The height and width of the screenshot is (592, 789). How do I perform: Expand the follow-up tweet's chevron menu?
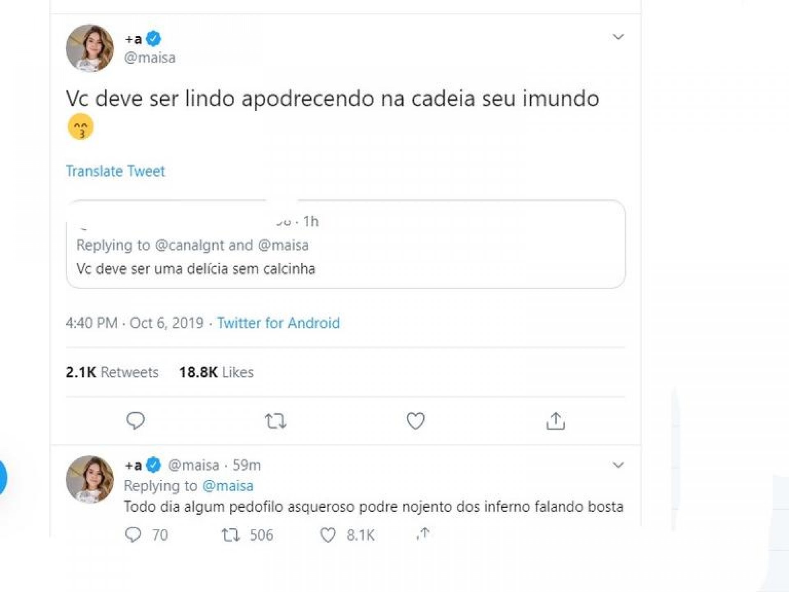pos(618,465)
